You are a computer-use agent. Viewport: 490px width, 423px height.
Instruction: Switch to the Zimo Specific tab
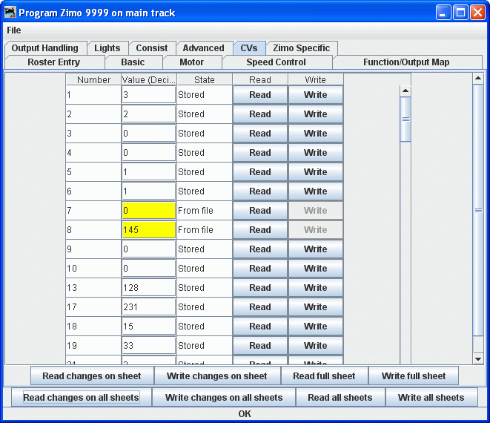[301, 48]
